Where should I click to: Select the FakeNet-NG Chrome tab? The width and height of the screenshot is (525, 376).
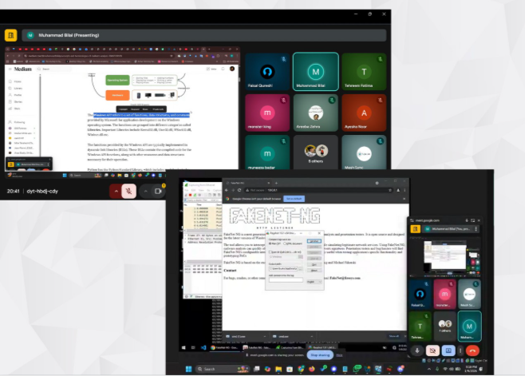click(248, 183)
